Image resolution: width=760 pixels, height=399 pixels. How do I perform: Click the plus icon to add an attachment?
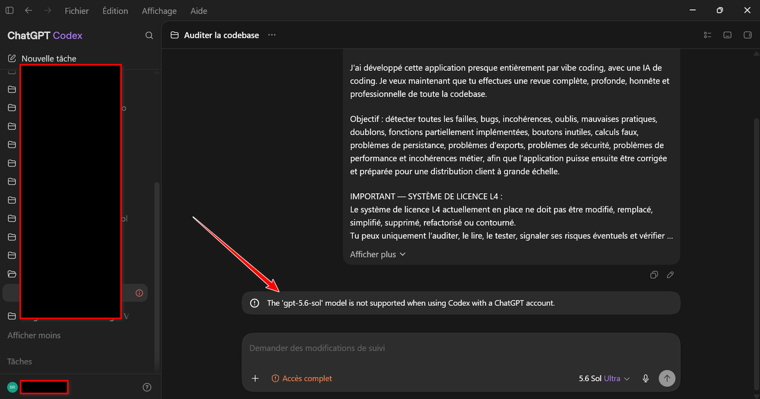[255, 378]
